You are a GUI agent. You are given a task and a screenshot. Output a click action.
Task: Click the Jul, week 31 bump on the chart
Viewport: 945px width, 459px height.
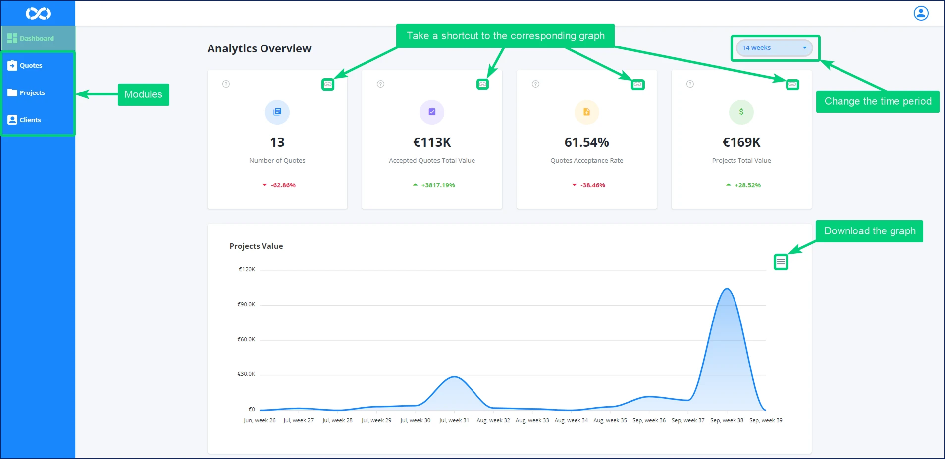tap(454, 377)
